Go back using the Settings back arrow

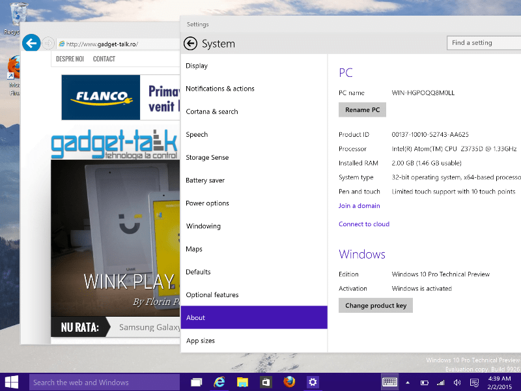click(190, 44)
